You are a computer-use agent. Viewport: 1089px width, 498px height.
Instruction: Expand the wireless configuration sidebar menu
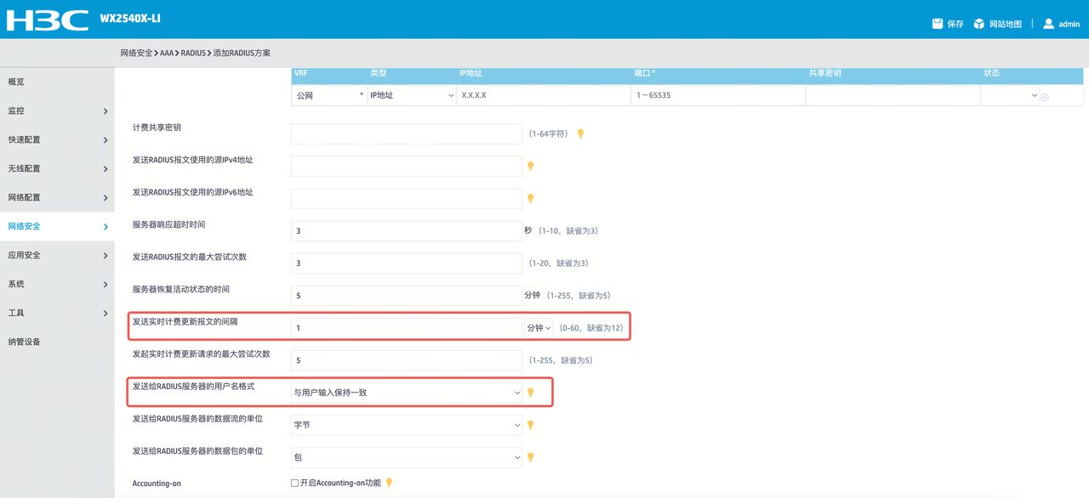[x=57, y=168]
